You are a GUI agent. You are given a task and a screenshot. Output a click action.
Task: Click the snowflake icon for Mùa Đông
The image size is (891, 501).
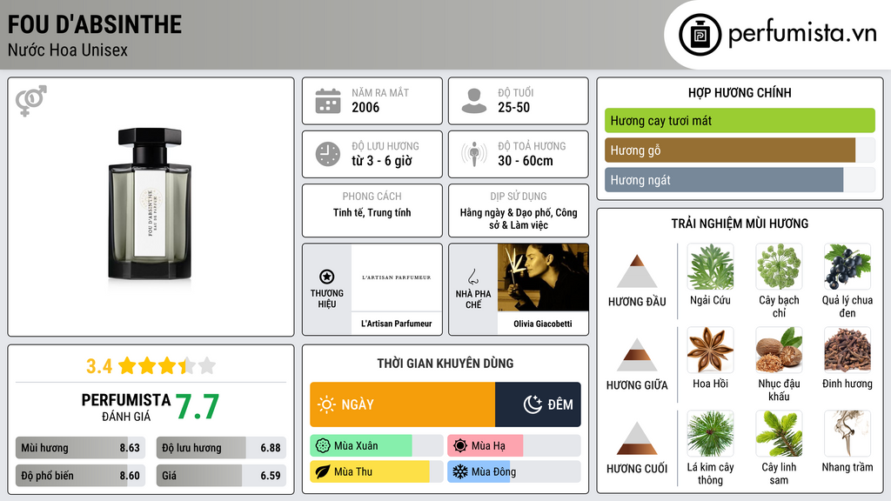tap(460, 471)
